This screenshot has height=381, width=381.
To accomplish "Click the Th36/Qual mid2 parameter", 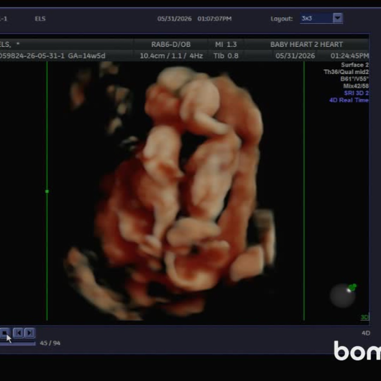I will tap(346, 72).
